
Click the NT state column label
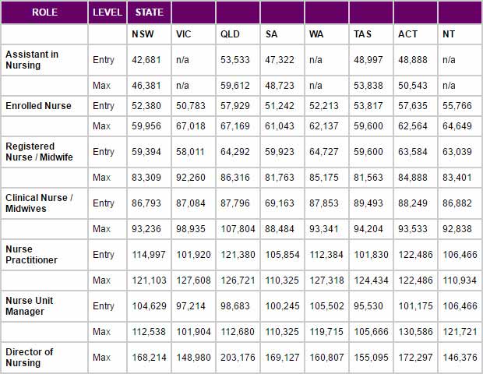(449, 34)
